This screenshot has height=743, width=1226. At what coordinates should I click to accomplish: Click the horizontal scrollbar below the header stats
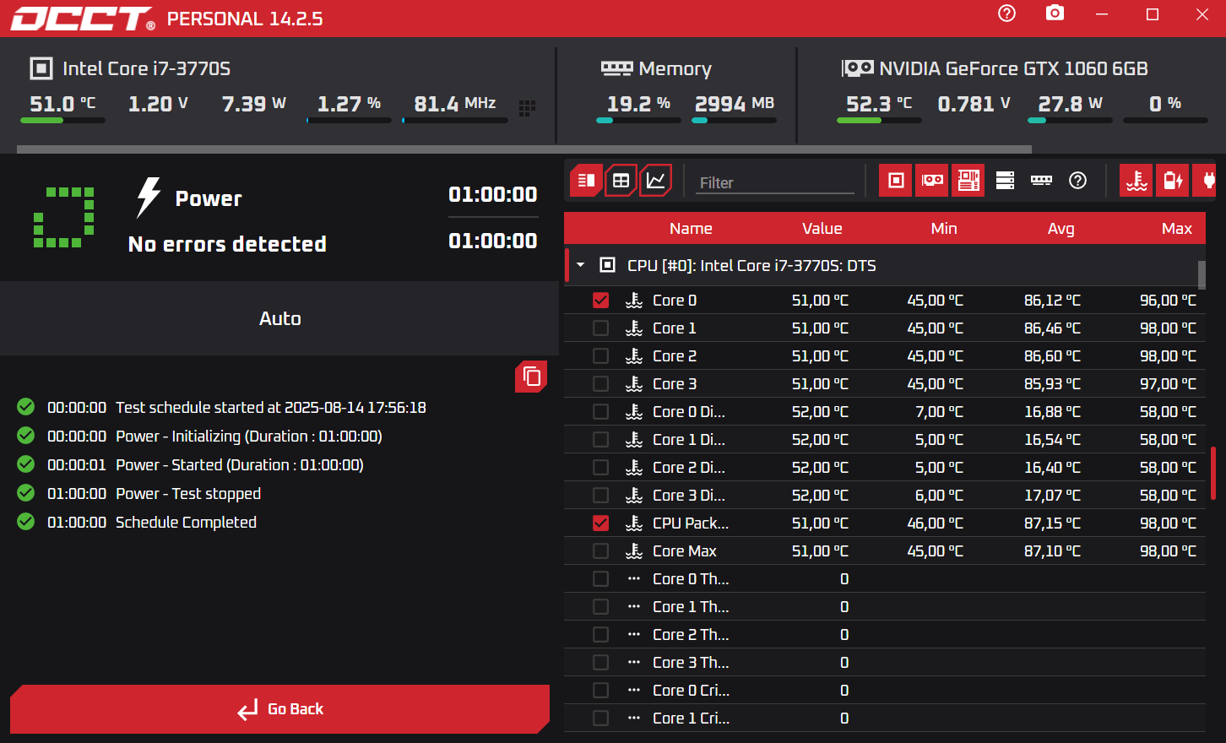[x=523, y=149]
